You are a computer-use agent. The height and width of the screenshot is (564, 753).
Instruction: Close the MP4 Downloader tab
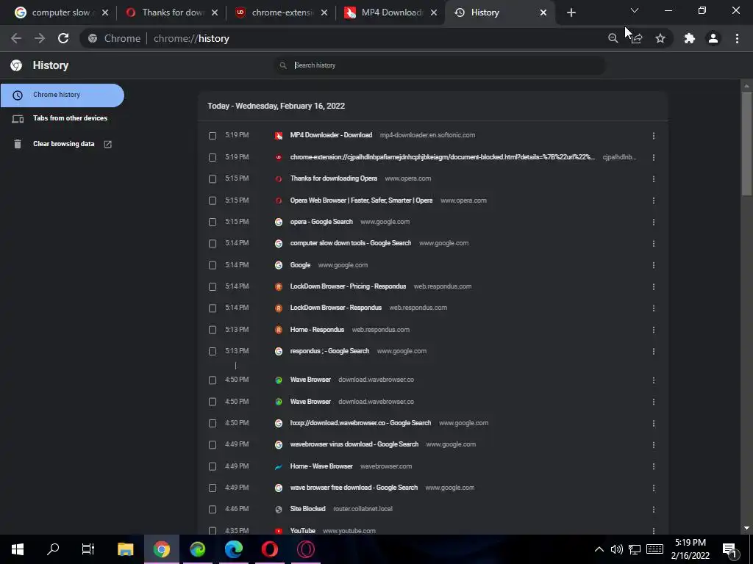pyautogui.click(x=434, y=12)
